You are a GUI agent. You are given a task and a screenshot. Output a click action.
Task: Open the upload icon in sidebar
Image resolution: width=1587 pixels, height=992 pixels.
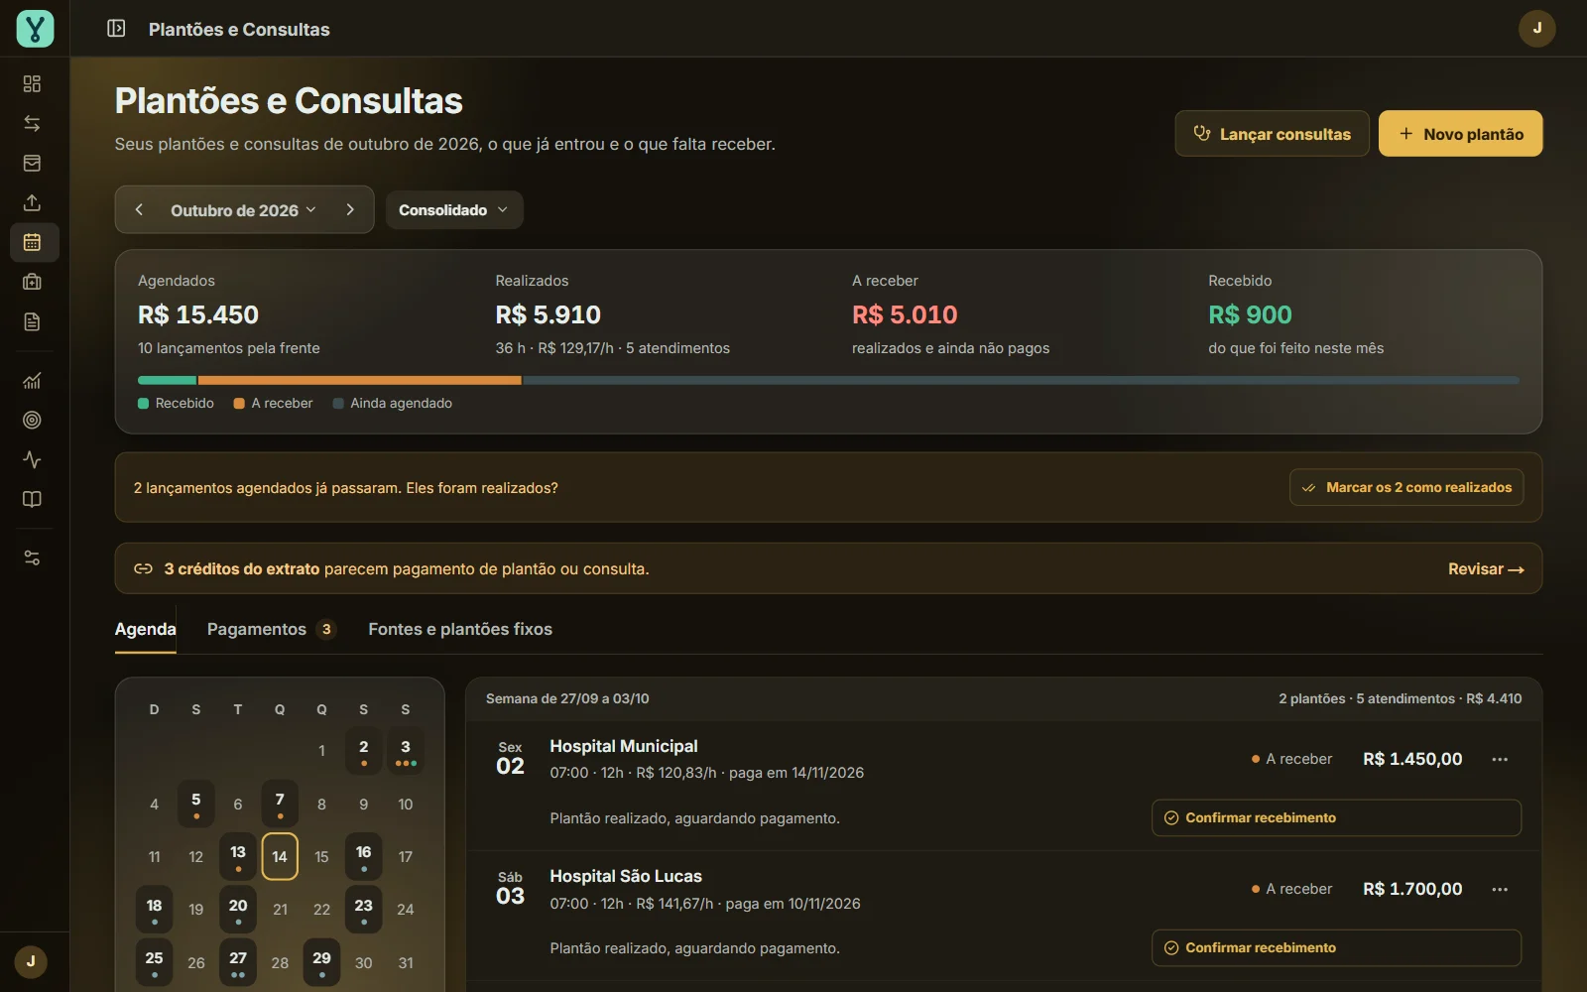coord(32,202)
